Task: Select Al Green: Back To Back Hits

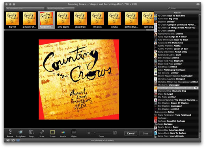Action: tap(176, 16)
